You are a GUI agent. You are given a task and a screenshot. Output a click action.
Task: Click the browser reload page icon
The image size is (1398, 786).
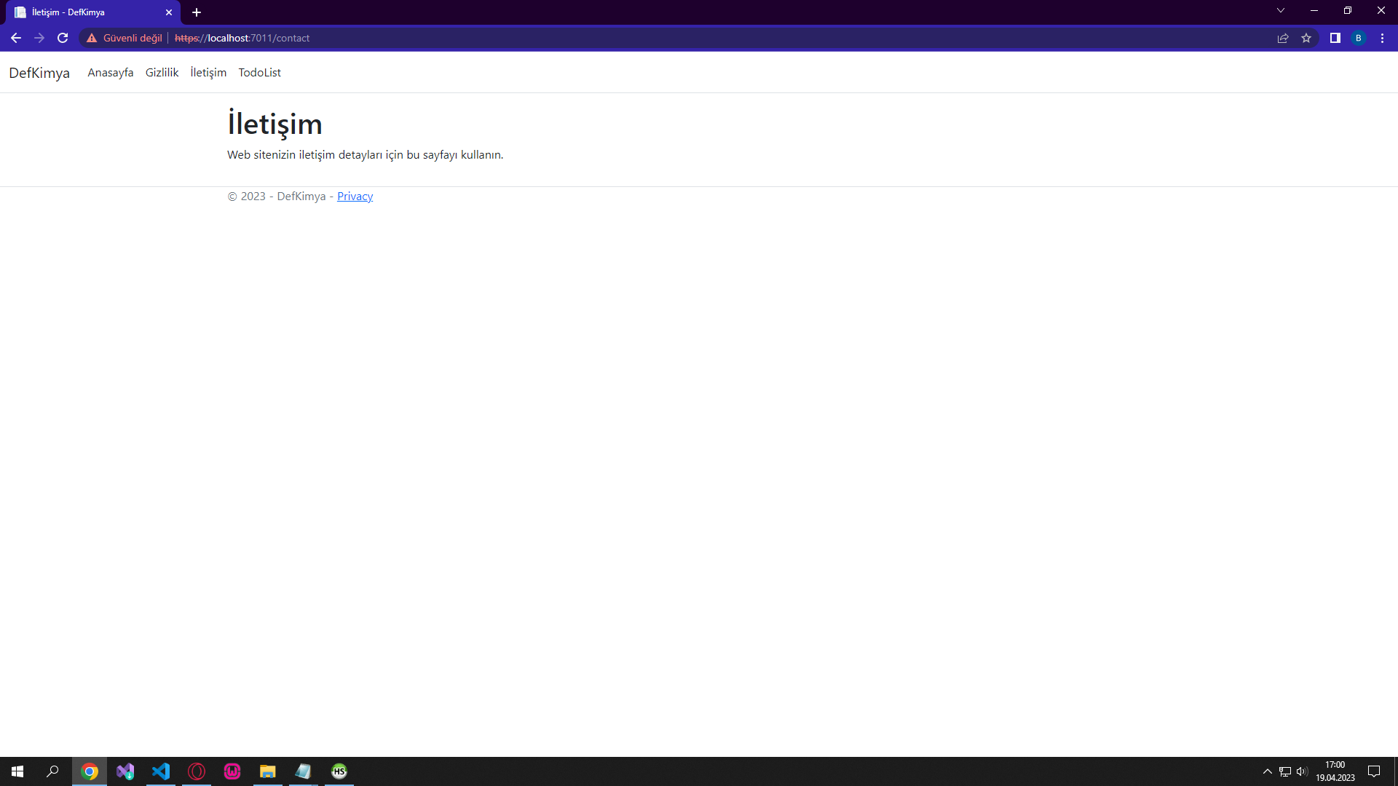pos(63,38)
